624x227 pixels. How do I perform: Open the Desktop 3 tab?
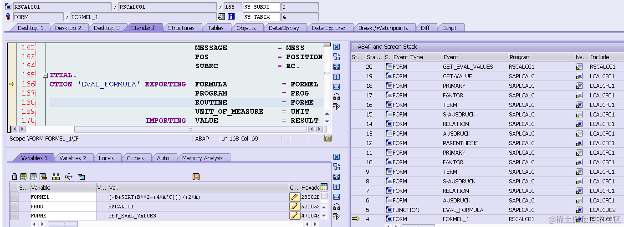pyautogui.click(x=107, y=28)
